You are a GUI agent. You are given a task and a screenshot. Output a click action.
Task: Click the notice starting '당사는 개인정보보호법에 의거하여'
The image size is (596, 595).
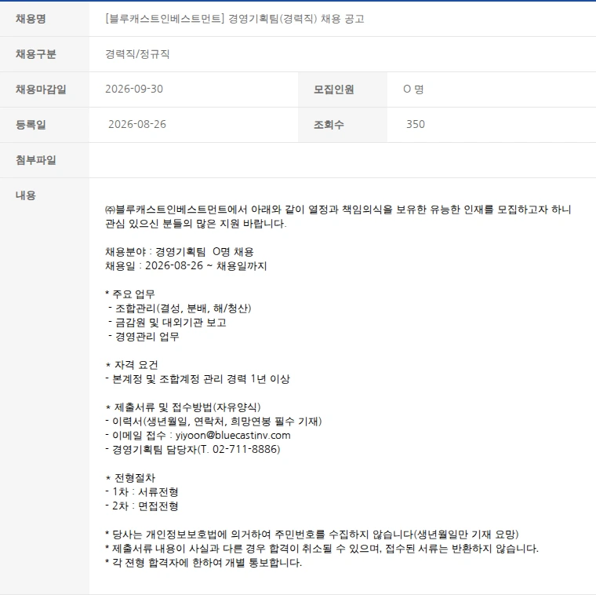tap(315, 535)
